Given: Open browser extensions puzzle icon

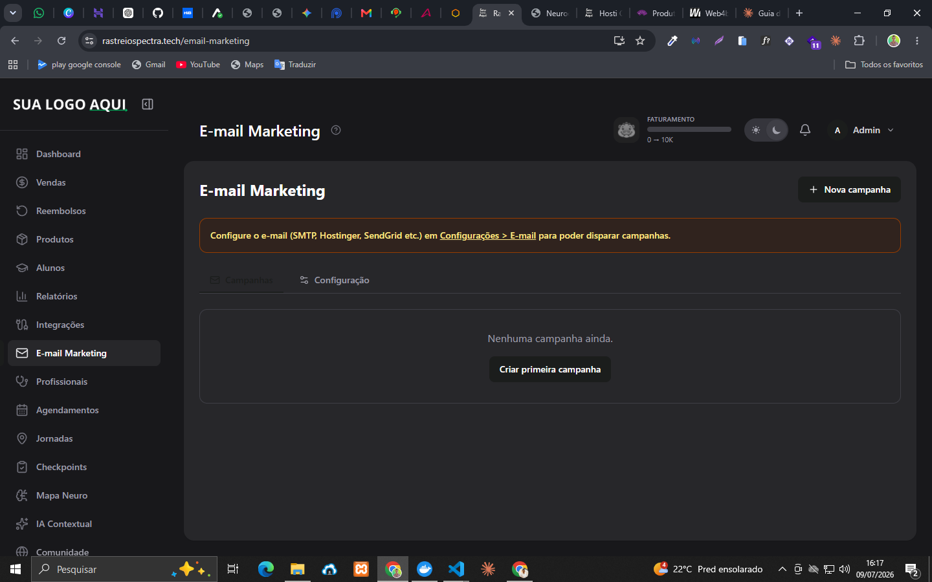Looking at the screenshot, I should tap(859, 41).
